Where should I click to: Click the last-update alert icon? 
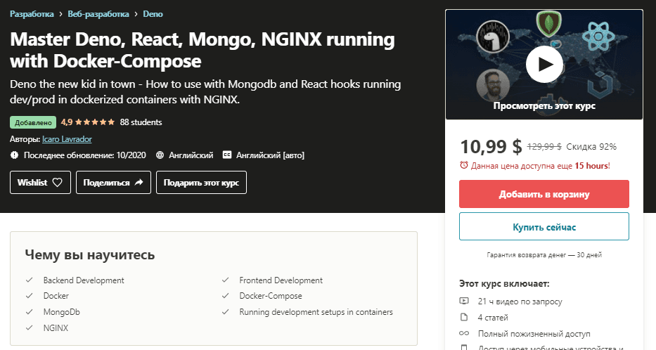[x=14, y=155]
